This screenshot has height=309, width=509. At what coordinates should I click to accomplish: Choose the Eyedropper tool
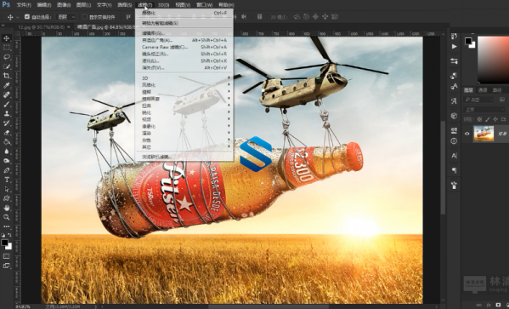coord(7,85)
